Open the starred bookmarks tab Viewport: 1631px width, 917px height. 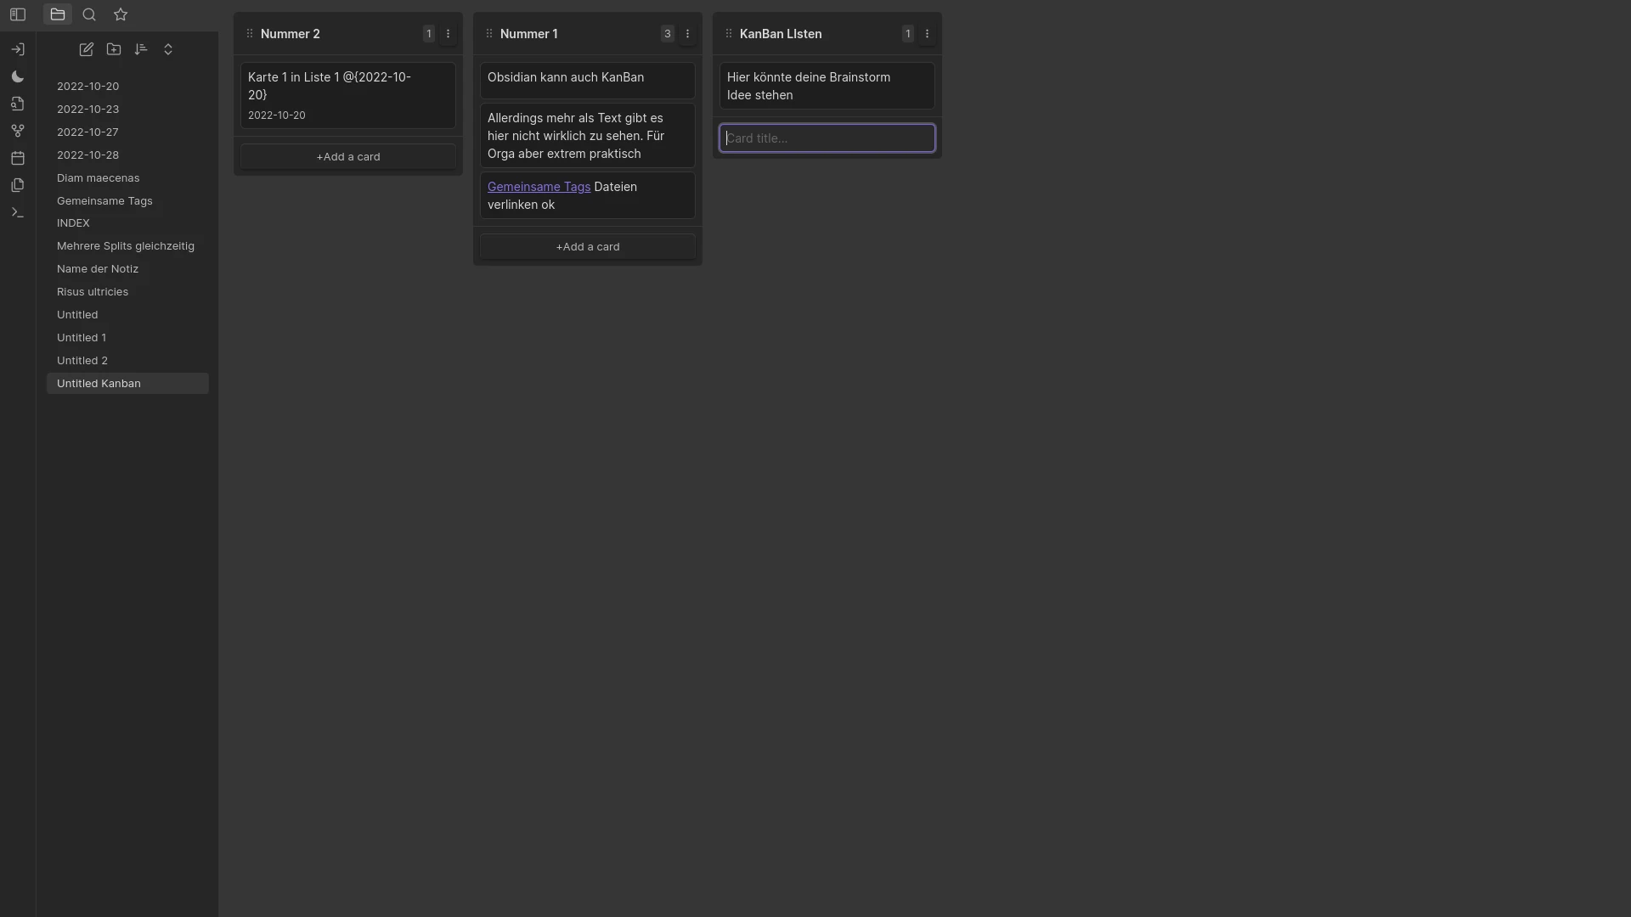121,14
